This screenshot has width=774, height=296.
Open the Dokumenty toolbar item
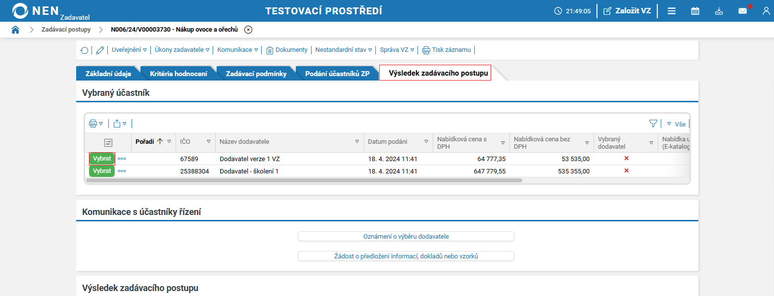(x=287, y=50)
